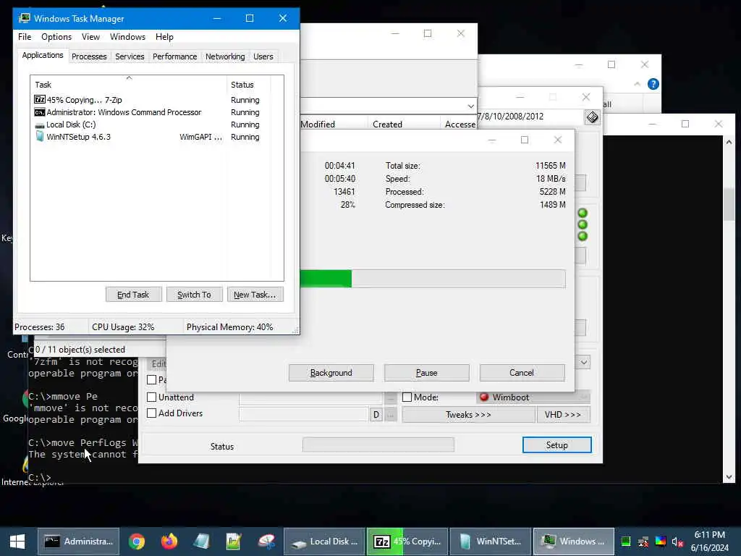The image size is (741, 556).
Task: Collapse ribbon chevron beside the help icon
Action: [x=637, y=84]
